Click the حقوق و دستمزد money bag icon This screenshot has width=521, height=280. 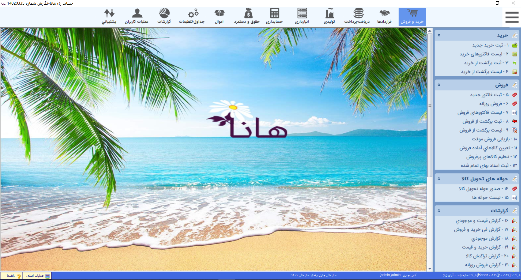(248, 14)
